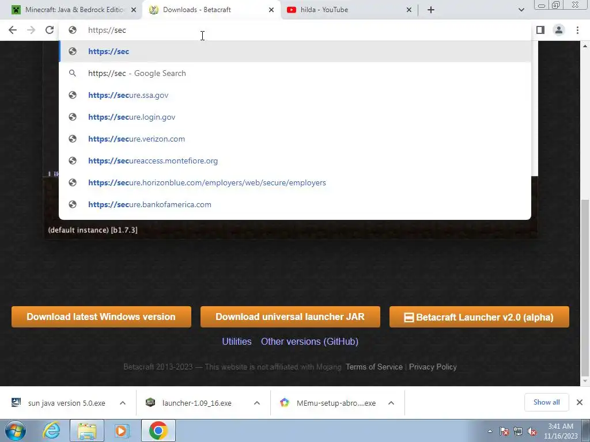The width and height of the screenshot is (590, 442).
Task: Expand options for sun java version 5.0.exe
Action: 123,403
